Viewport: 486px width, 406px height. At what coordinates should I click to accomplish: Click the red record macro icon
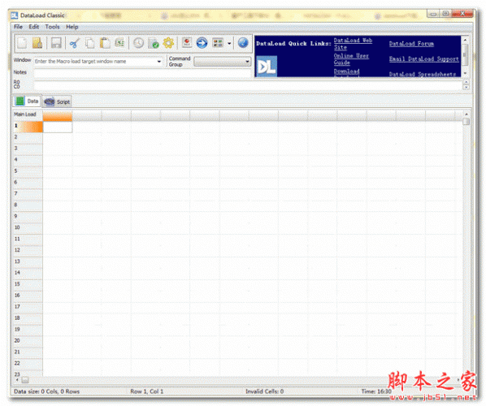(187, 43)
